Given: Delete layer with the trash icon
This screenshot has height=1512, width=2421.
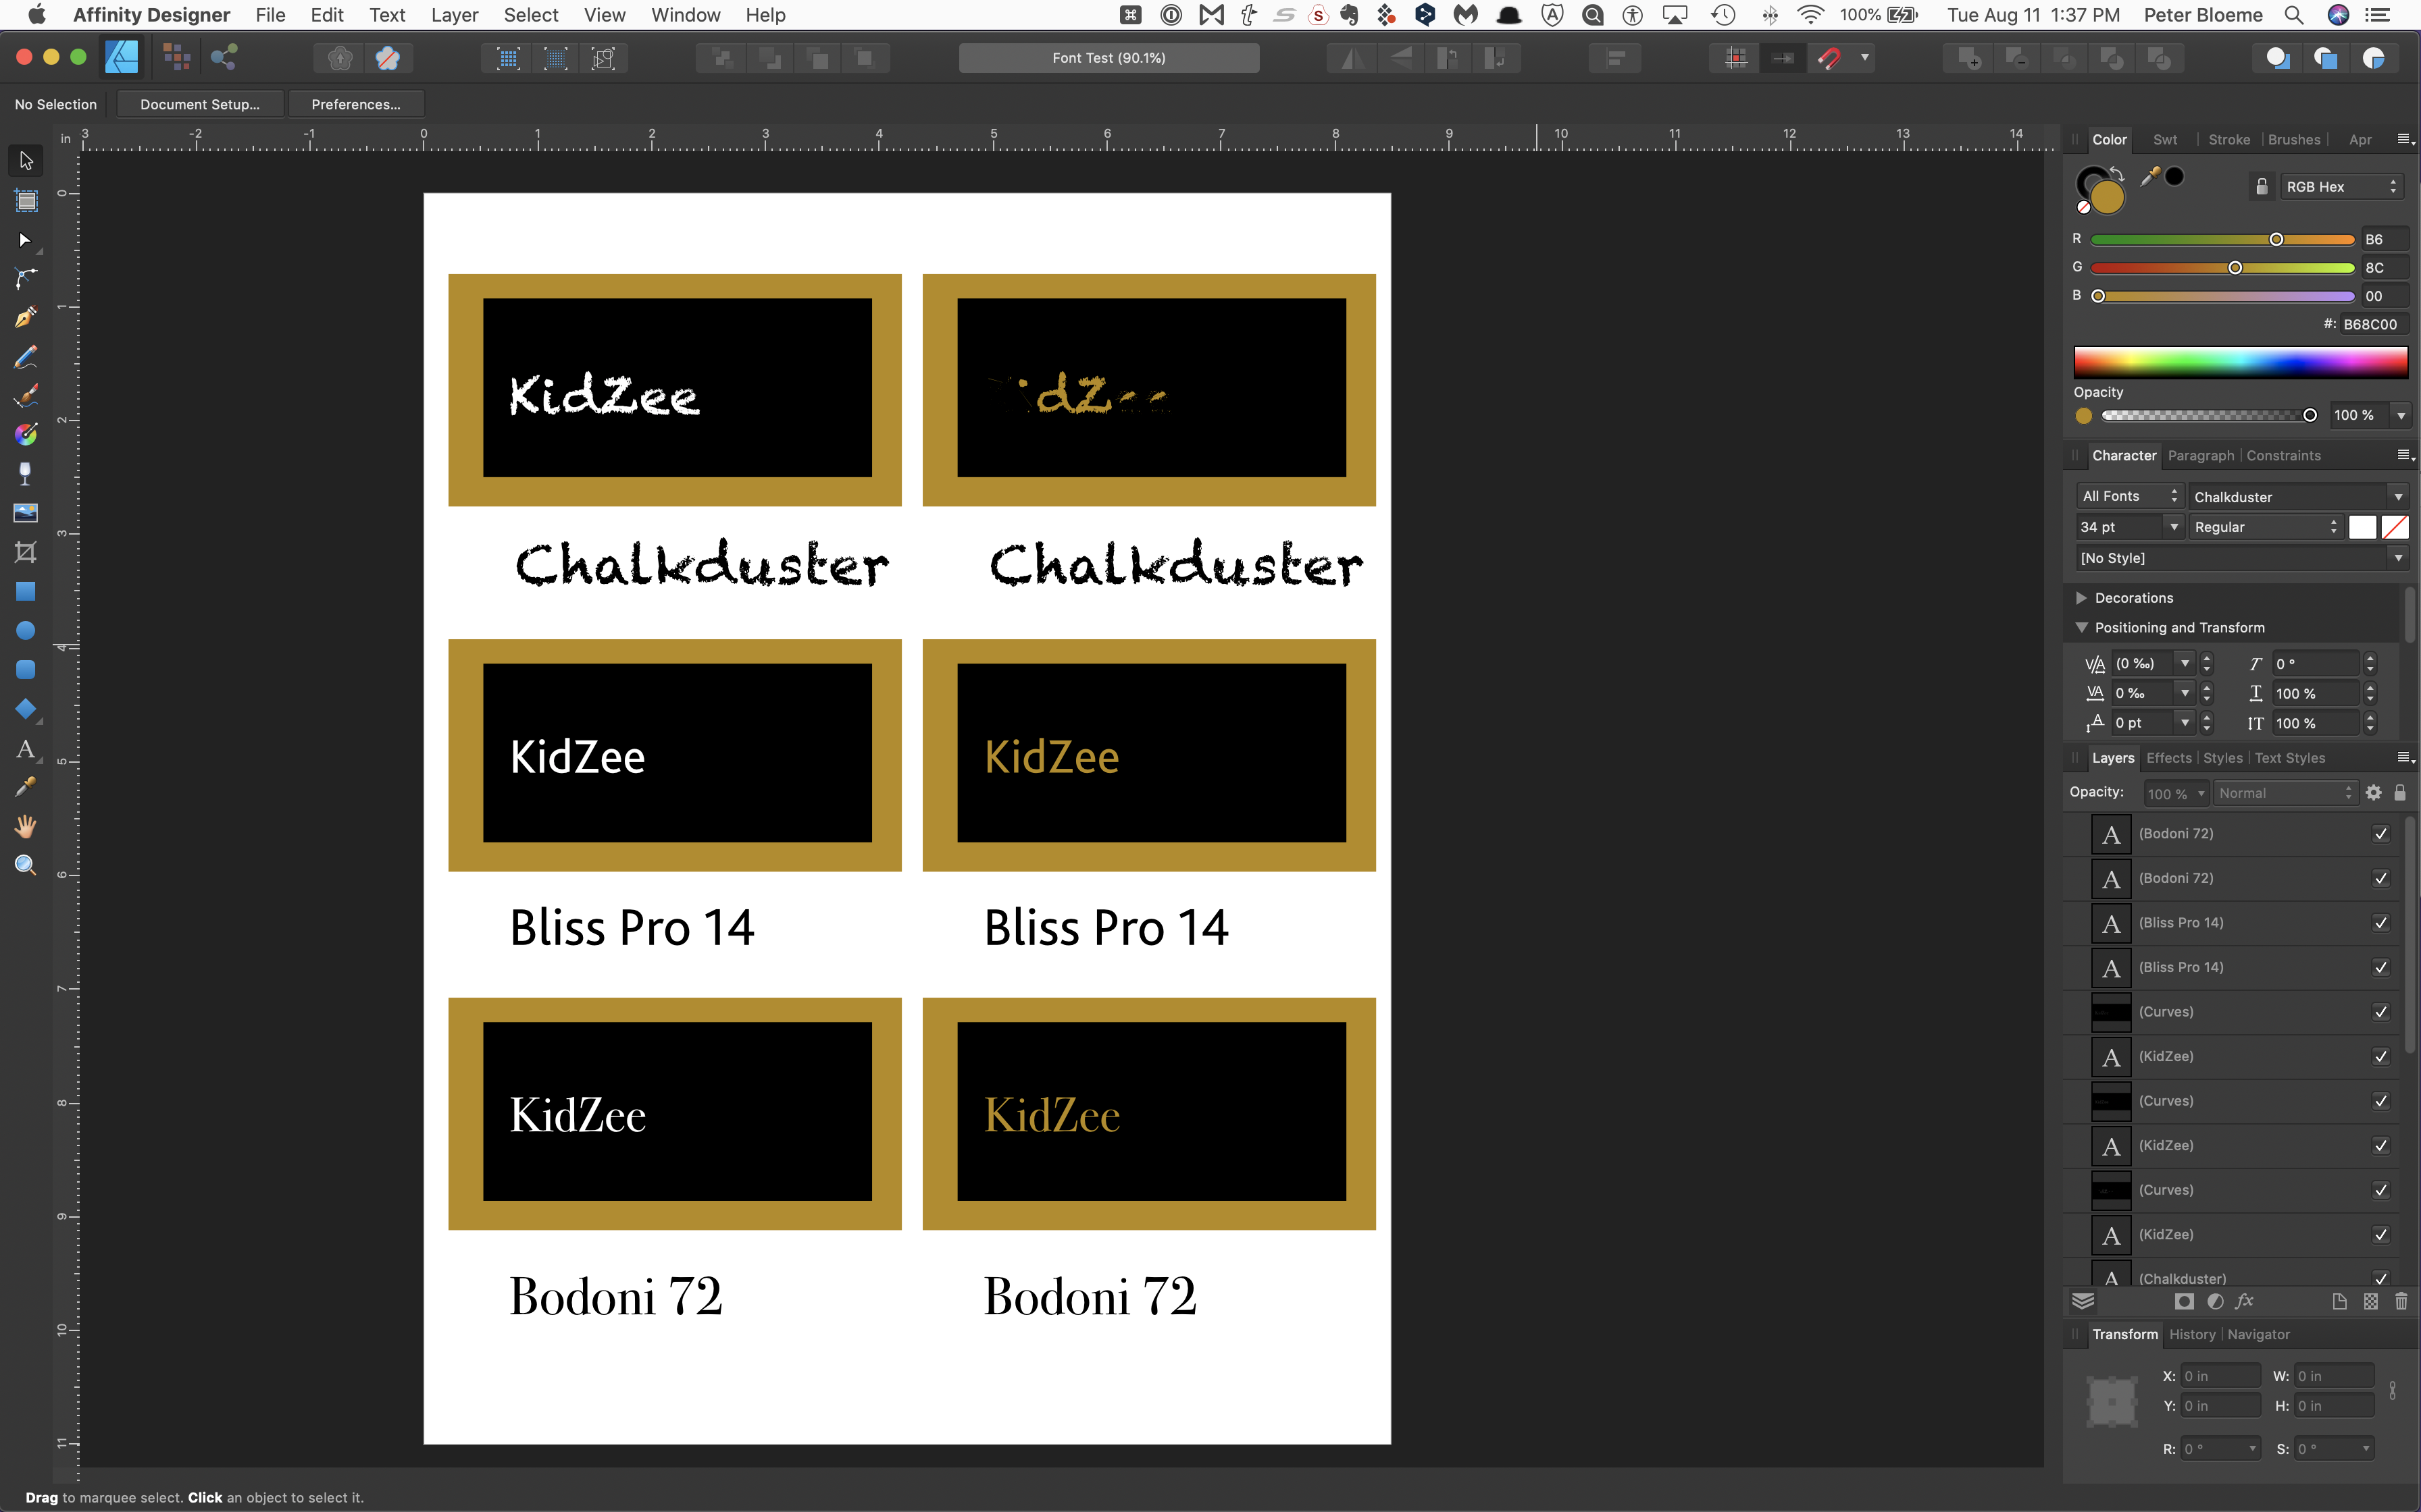Looking at the screenshot, I should coord(2401,1301).
